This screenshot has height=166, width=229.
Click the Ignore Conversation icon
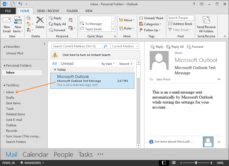pyautogui.click(x=29, y=18)
